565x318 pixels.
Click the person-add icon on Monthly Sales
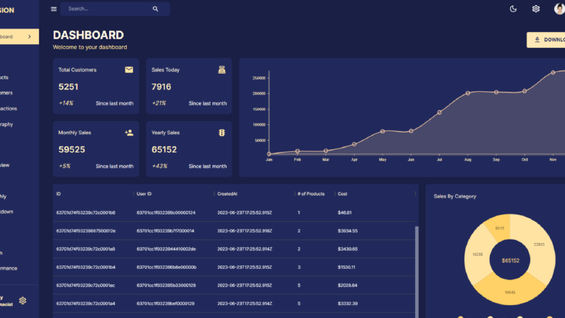129,133
